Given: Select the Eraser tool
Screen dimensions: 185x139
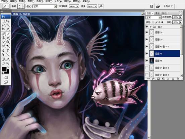Looking at the screenshot, I should click(3, 42).
